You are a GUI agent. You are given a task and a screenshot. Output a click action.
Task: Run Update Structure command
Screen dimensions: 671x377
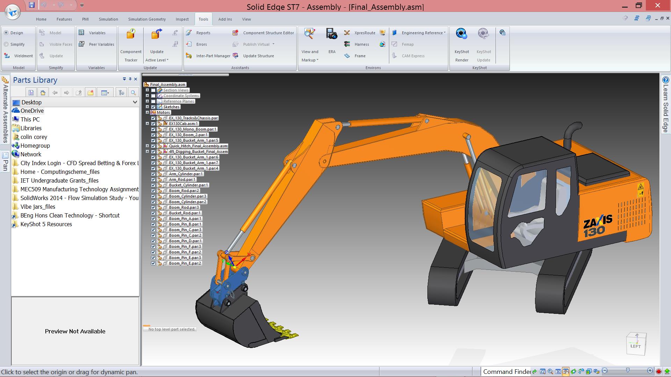[253, 56]
